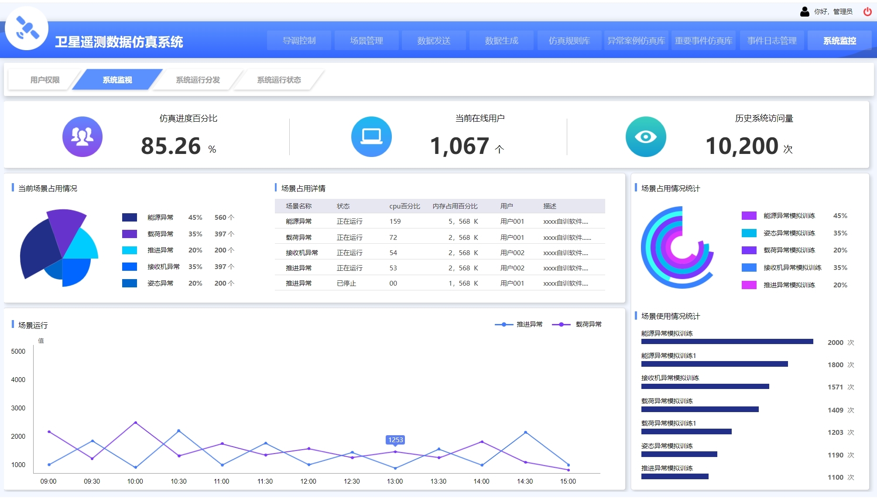The image size is (877, 498).
Task: Select the 载荷异常 table row name
Action: [x=299, y=237]
